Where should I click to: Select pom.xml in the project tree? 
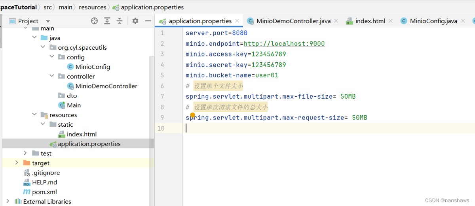pos(44,192)
